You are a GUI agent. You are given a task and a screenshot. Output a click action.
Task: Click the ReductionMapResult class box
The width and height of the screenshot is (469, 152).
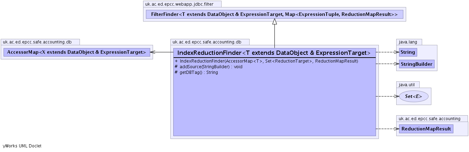click(x=426, y=129)
